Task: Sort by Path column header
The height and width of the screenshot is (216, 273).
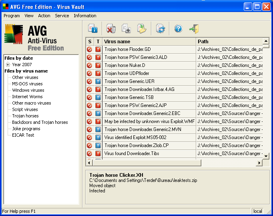Action: [229, 42]
